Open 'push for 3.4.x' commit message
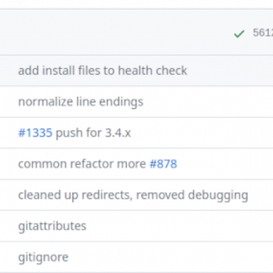 tap(94, 132)
